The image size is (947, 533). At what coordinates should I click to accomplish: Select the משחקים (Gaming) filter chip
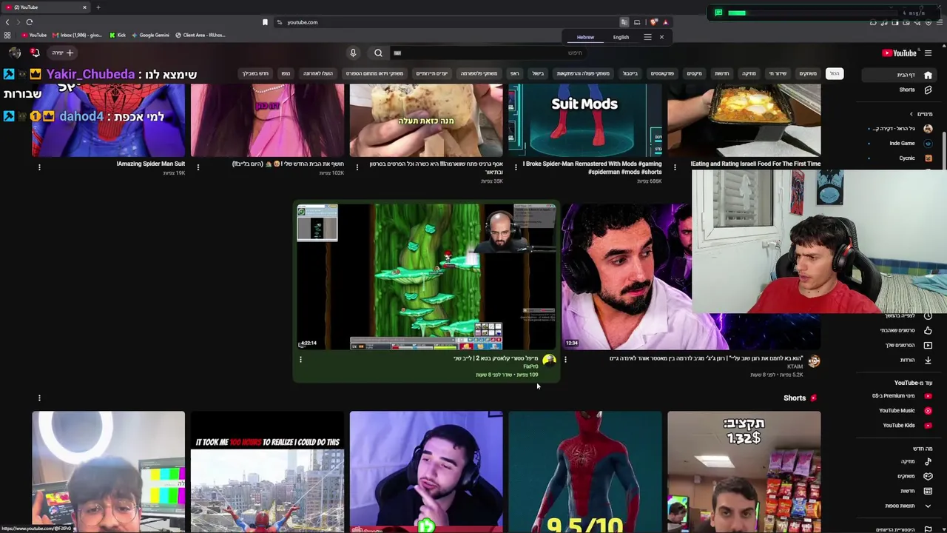tap(808, 73)
